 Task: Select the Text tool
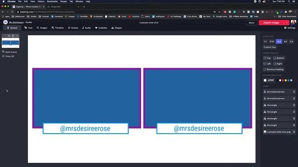(28, 28)
